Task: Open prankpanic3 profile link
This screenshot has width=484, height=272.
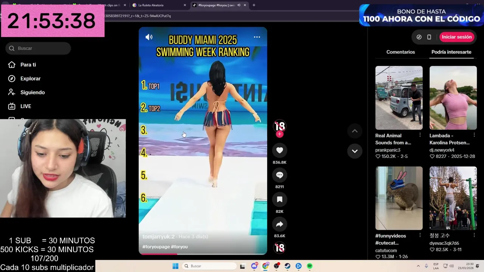Action: click(x=388, y=150)
